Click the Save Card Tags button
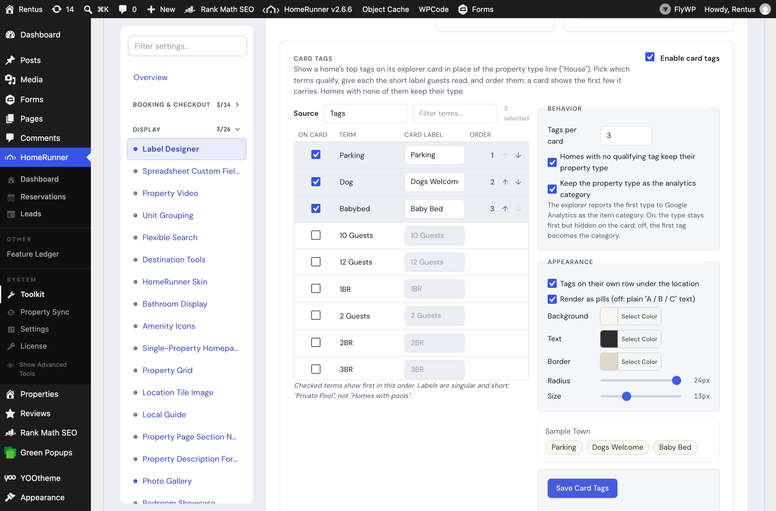Image resolution: width=776 pixels, height=511 pixels. 582,488
